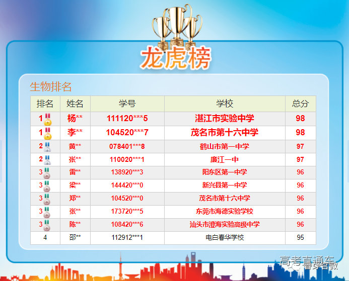This screenshot has width=349, height=281.
Task: Click the name 陈**
Action: 75,224
